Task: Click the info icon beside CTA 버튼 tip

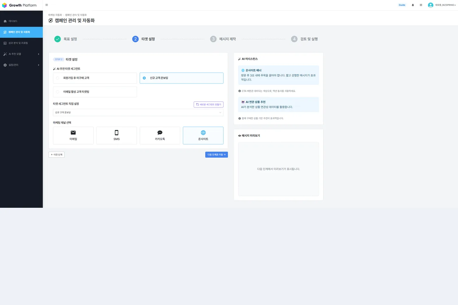Action: click(x=239, y=91)
